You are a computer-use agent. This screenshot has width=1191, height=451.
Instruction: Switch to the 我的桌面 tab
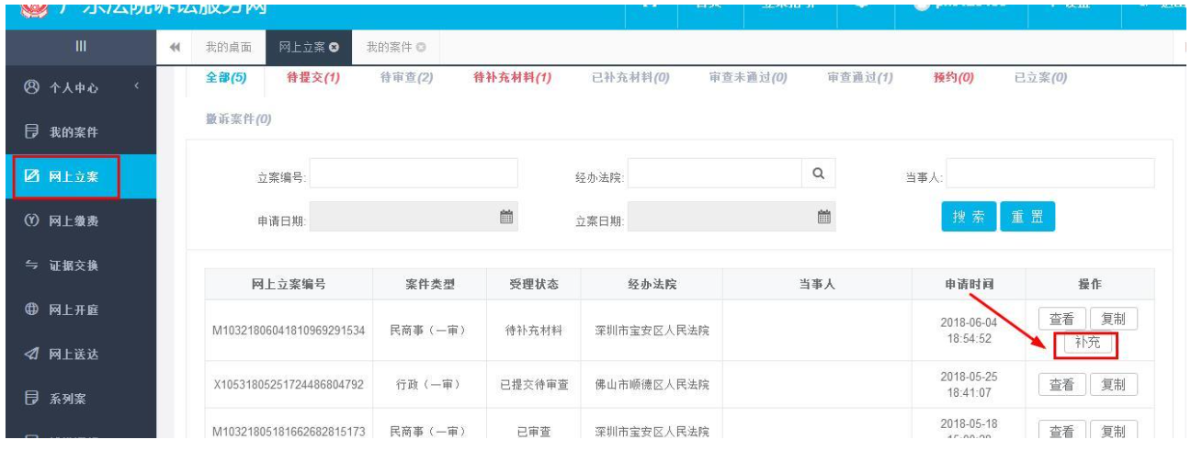point(222,46)
